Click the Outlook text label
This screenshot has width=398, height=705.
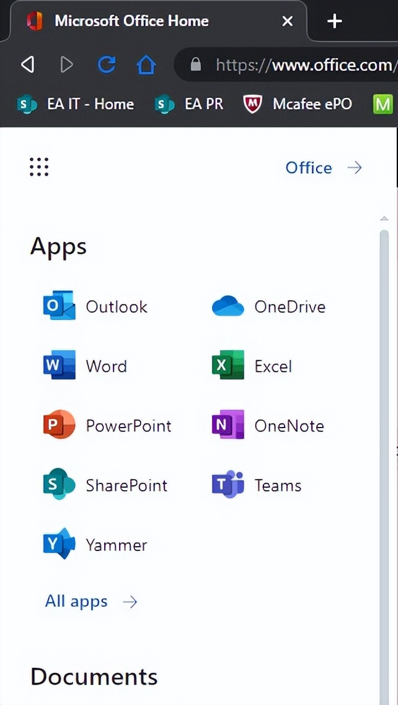point(117,307)
